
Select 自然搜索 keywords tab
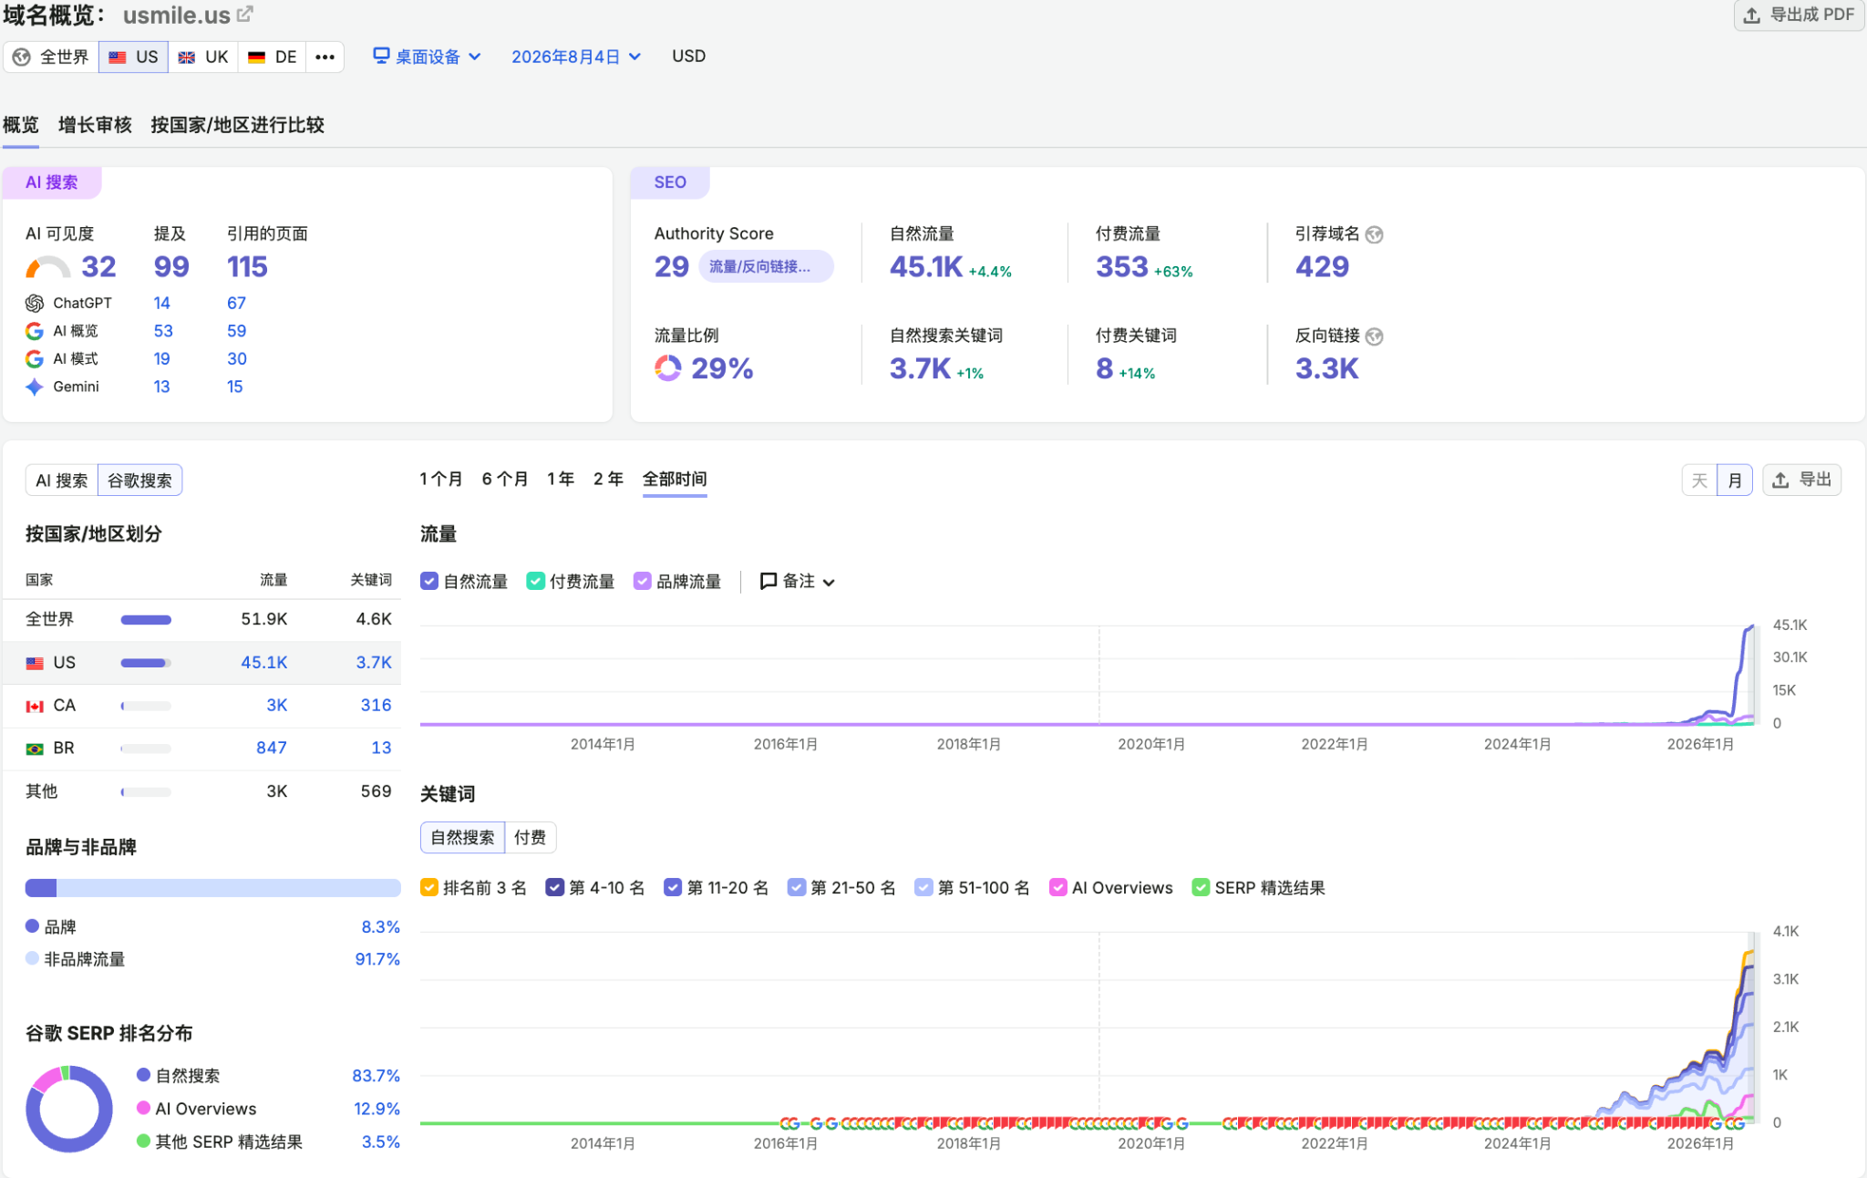click(x=462, y=837)
